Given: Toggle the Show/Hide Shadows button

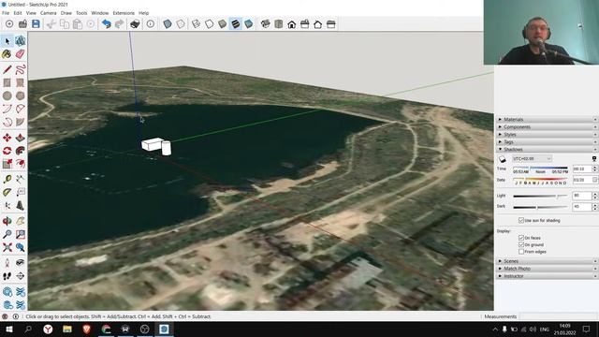Looking at the screenshot, I should 502,159.
